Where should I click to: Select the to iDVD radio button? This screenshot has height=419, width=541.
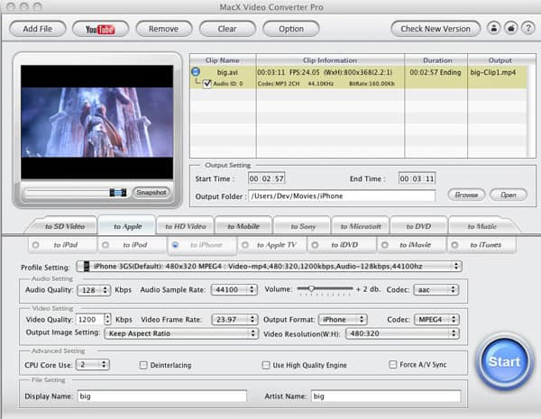pyautogui.click(x=315, y=245)
